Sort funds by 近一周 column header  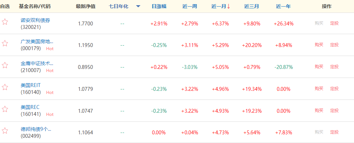click(190, 6)
